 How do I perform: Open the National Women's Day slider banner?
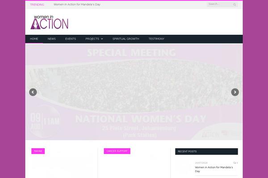click(134, 92)
